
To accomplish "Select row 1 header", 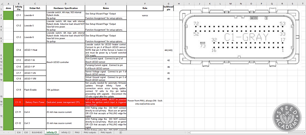I will (1, 8).
